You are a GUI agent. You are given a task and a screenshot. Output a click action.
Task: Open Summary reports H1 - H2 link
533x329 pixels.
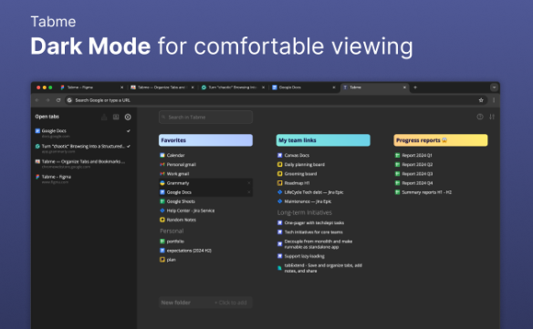click(426, 192)
